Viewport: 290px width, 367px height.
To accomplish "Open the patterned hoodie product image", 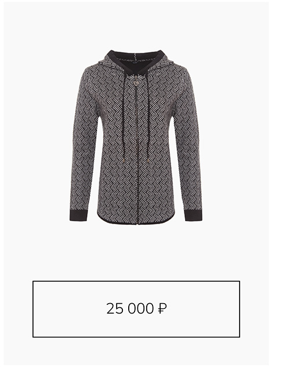I will [x=136, y=137].
